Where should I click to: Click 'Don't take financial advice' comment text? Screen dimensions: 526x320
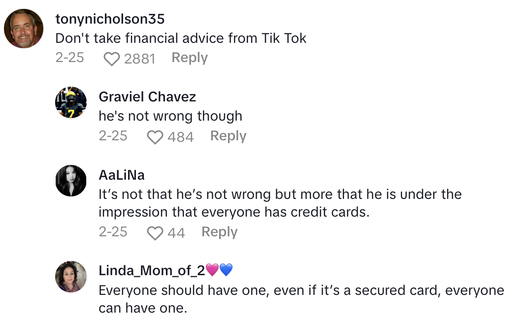pyautogui.click(x=181, y=38)
